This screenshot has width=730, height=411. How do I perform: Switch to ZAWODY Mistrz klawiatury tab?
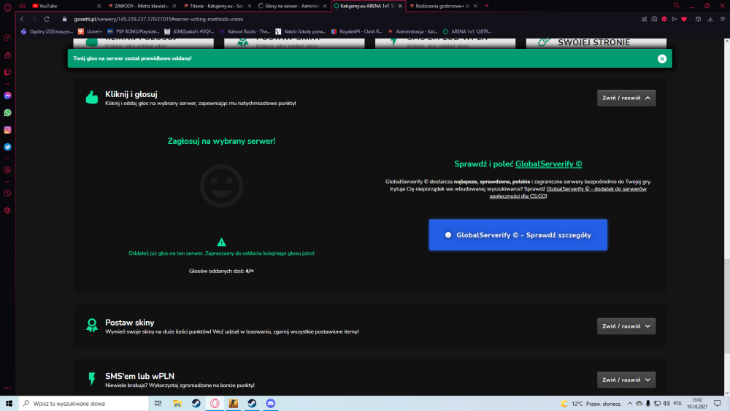pyautogui.click(x=141, y=6)
